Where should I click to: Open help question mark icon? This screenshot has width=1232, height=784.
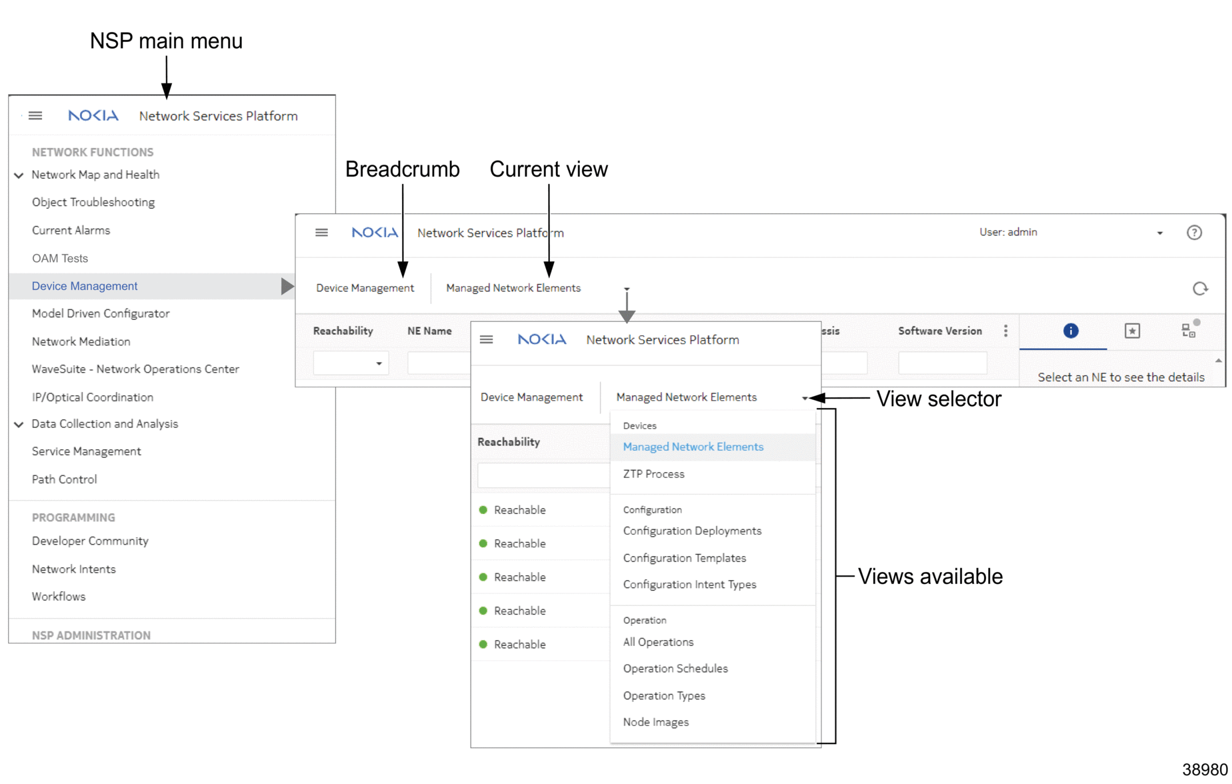[1194, 233]
